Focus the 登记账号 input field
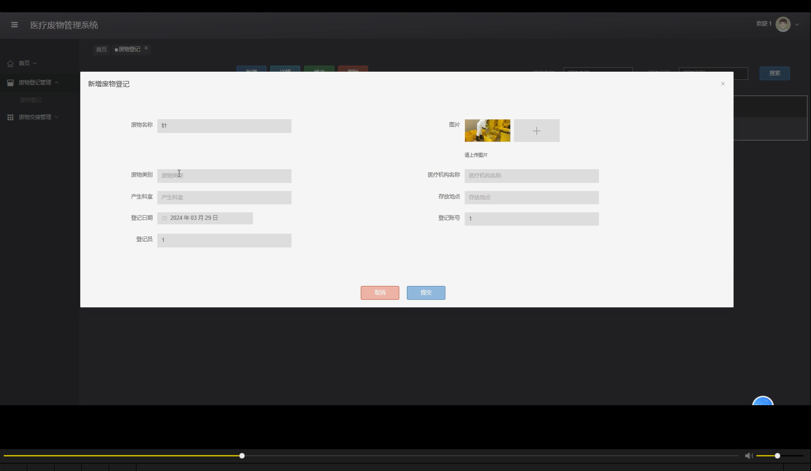The image size is (811, 471). 532,219
